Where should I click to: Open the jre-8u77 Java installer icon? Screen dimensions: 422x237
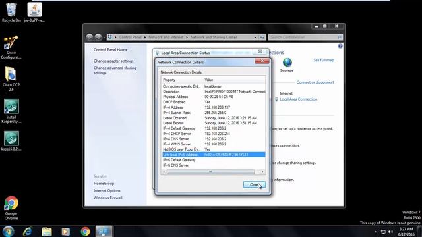(34, 13)
